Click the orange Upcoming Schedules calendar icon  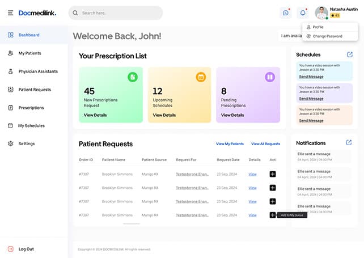pyautogui.click(x=200, y=77)
